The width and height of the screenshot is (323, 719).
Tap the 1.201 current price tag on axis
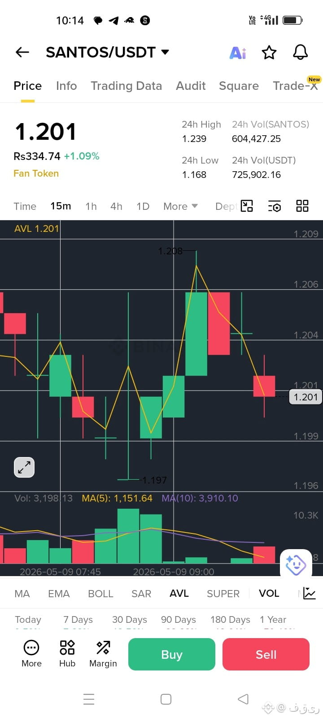(306, 397)
